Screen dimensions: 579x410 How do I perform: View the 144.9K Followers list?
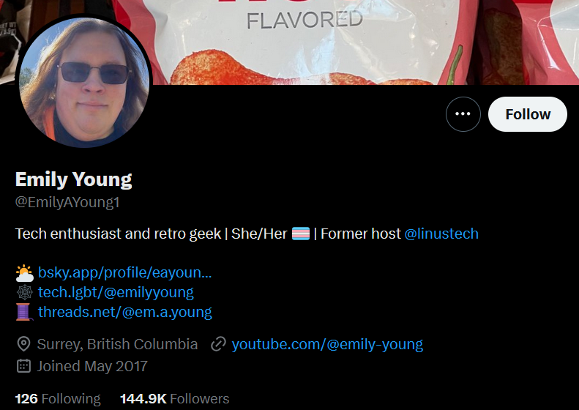tap(175, 399)
